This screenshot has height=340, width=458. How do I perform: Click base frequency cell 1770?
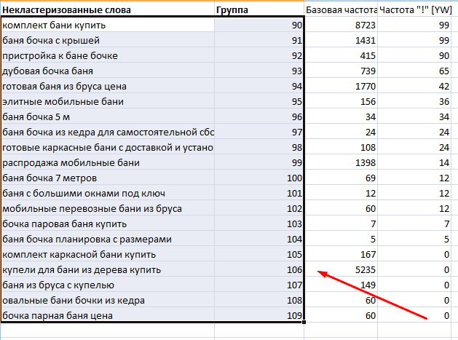[x=341, y=86]
